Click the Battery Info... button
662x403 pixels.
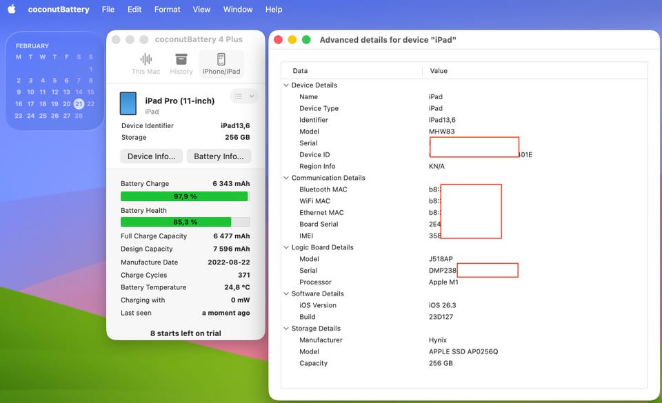coord(219,156)
